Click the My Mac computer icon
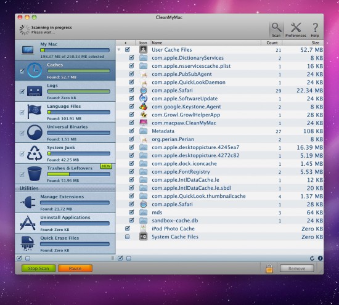 pos(28,50)
